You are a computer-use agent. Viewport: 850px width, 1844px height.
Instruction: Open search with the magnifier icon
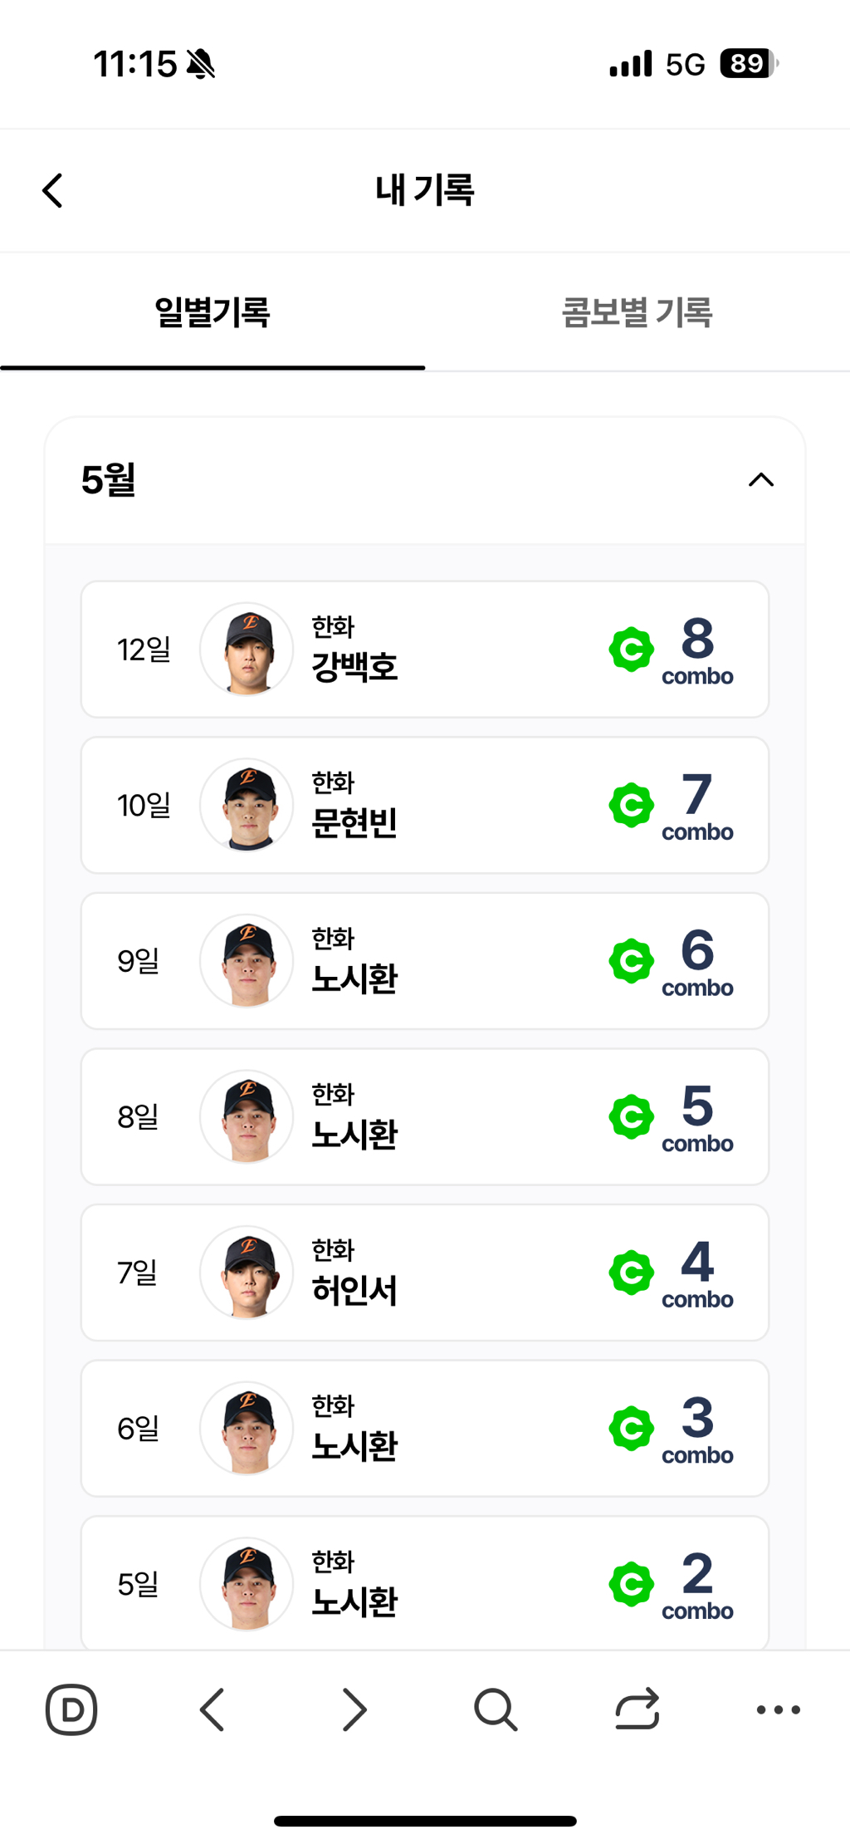coord(496,1709)
